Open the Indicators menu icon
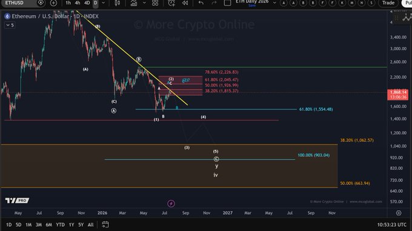The image size is (412, 231). pyautogui.click(x=134, y=3)
